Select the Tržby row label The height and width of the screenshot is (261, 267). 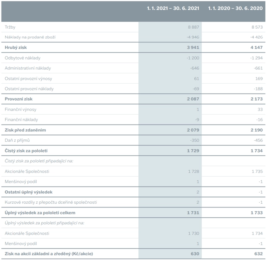(10, 27)
